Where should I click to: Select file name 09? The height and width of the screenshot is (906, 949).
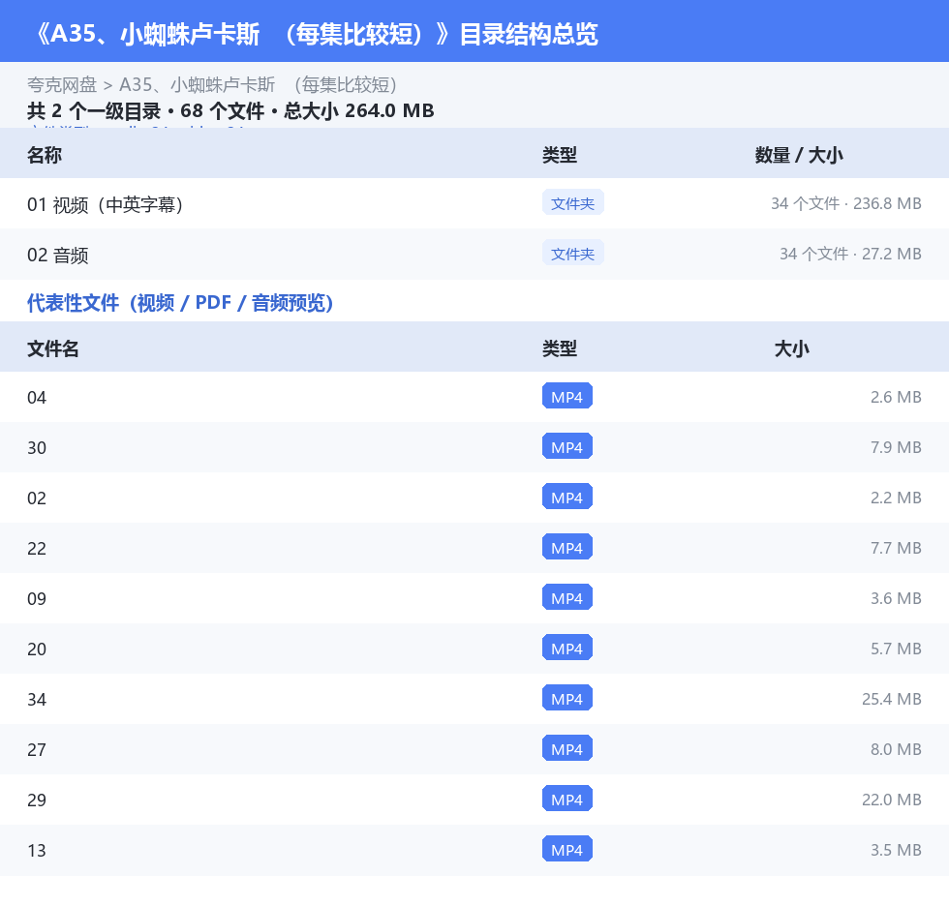click(x=37, y=599)
